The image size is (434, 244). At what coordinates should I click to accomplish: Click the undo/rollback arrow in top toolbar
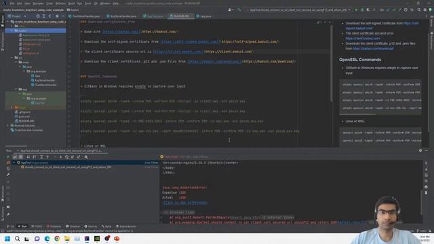[x=412, y=9]
